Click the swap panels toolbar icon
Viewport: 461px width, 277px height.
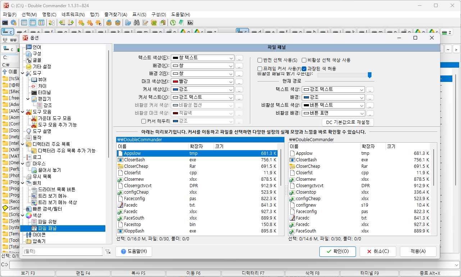point(51,23)
